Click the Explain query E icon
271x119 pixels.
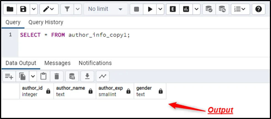coord(173,9)
